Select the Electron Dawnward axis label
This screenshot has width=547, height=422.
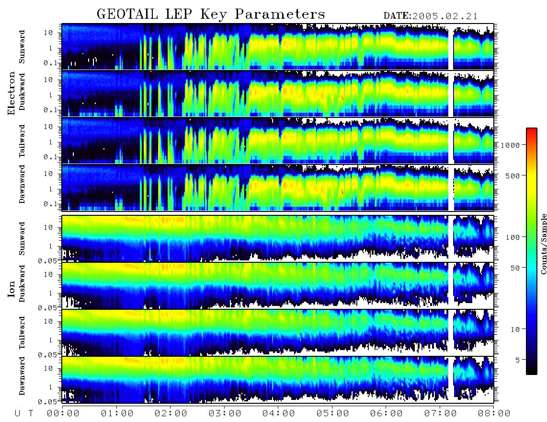[22, 184]
